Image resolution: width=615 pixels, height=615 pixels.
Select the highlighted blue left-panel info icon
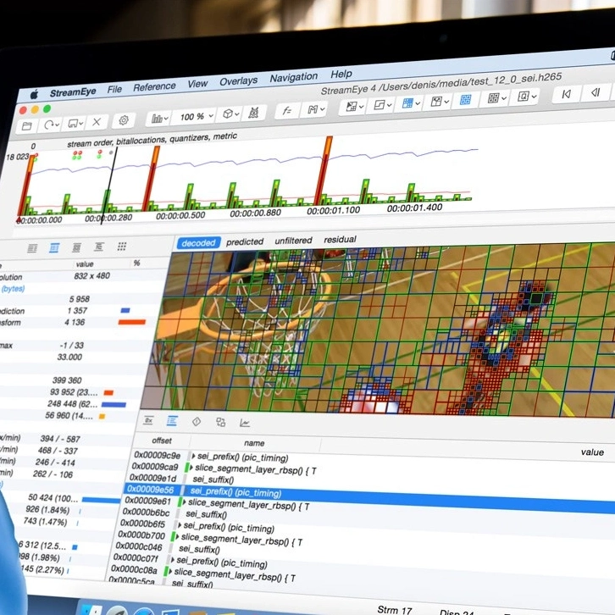click(54, 247)
